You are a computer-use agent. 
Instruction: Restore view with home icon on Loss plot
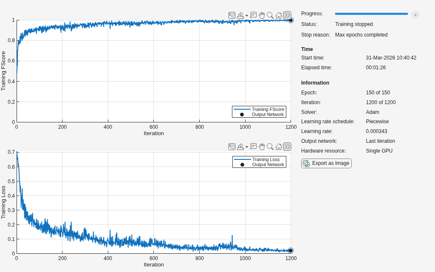tap(279, 147)
